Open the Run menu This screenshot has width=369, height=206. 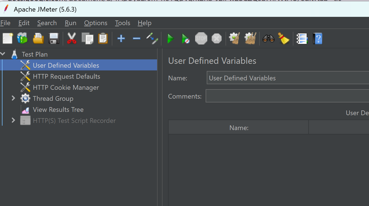click(70, 23)
